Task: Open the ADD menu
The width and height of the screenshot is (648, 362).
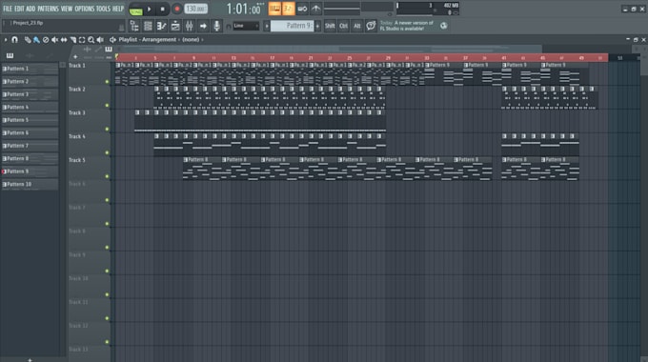Action: tap(30, 9)
